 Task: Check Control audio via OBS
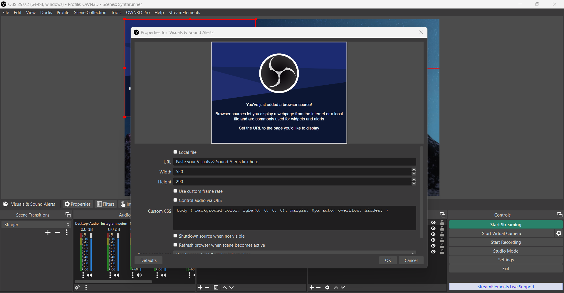point(175,200)
